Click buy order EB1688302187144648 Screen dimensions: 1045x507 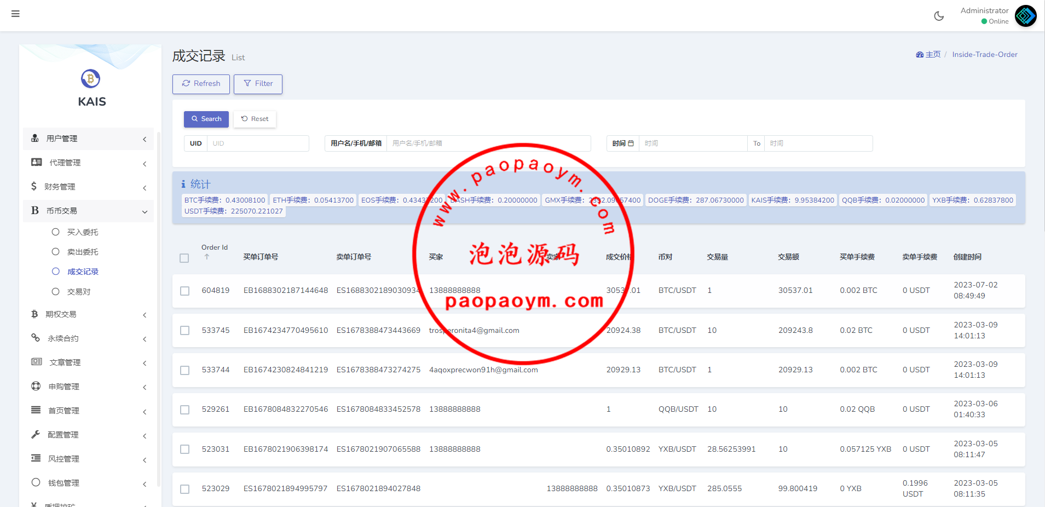(286, 291)
